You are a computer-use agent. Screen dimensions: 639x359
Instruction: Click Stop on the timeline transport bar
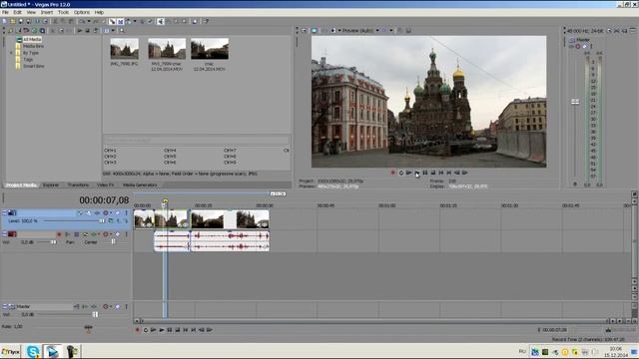(x=178, y=330)
